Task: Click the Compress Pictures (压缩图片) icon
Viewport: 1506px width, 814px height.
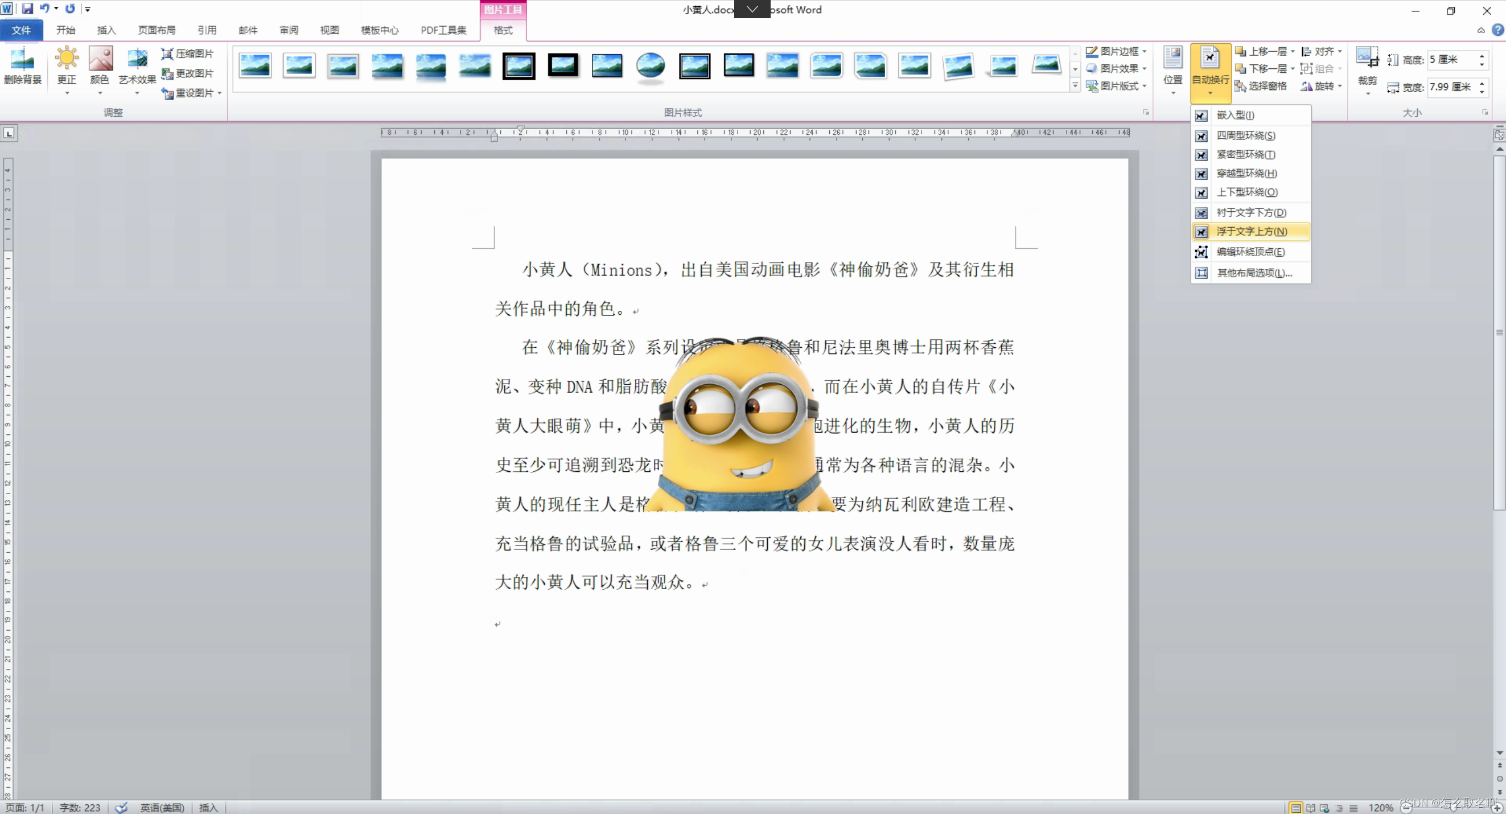Action: (167, 54)
